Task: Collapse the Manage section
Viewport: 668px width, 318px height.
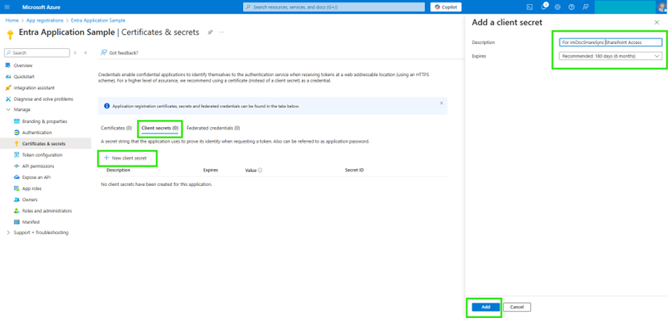Action: (8, 109)
